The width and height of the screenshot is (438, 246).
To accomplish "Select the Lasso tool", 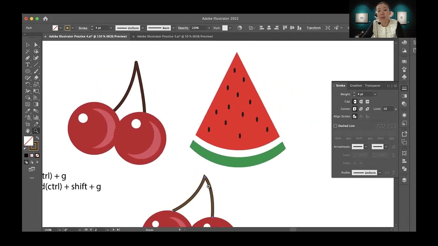I will coord(36,52).
